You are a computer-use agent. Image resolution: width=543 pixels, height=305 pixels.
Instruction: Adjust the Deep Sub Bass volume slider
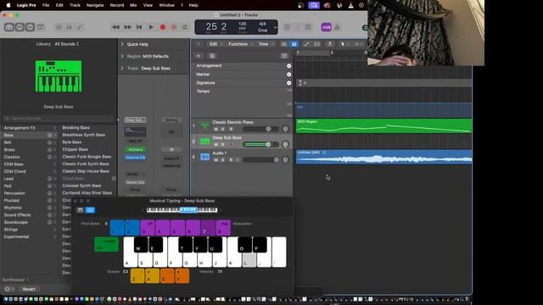point(261,145)
